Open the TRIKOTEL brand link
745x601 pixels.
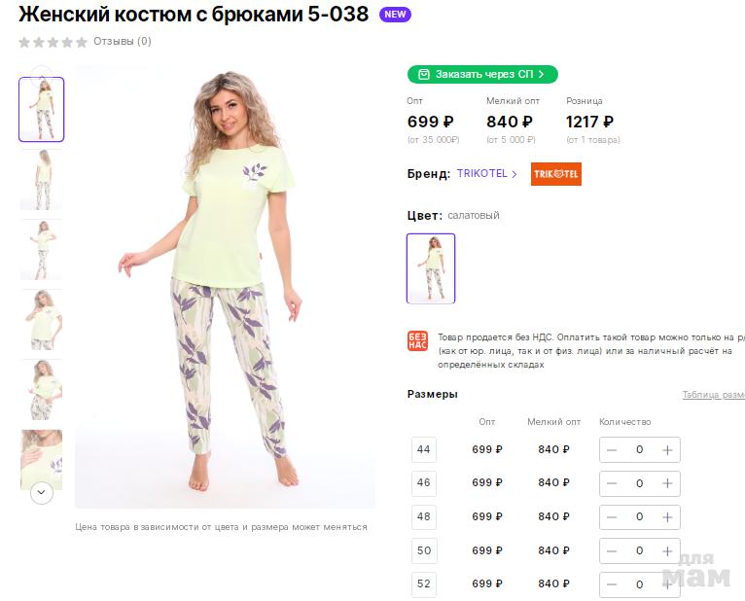point(487,174)
